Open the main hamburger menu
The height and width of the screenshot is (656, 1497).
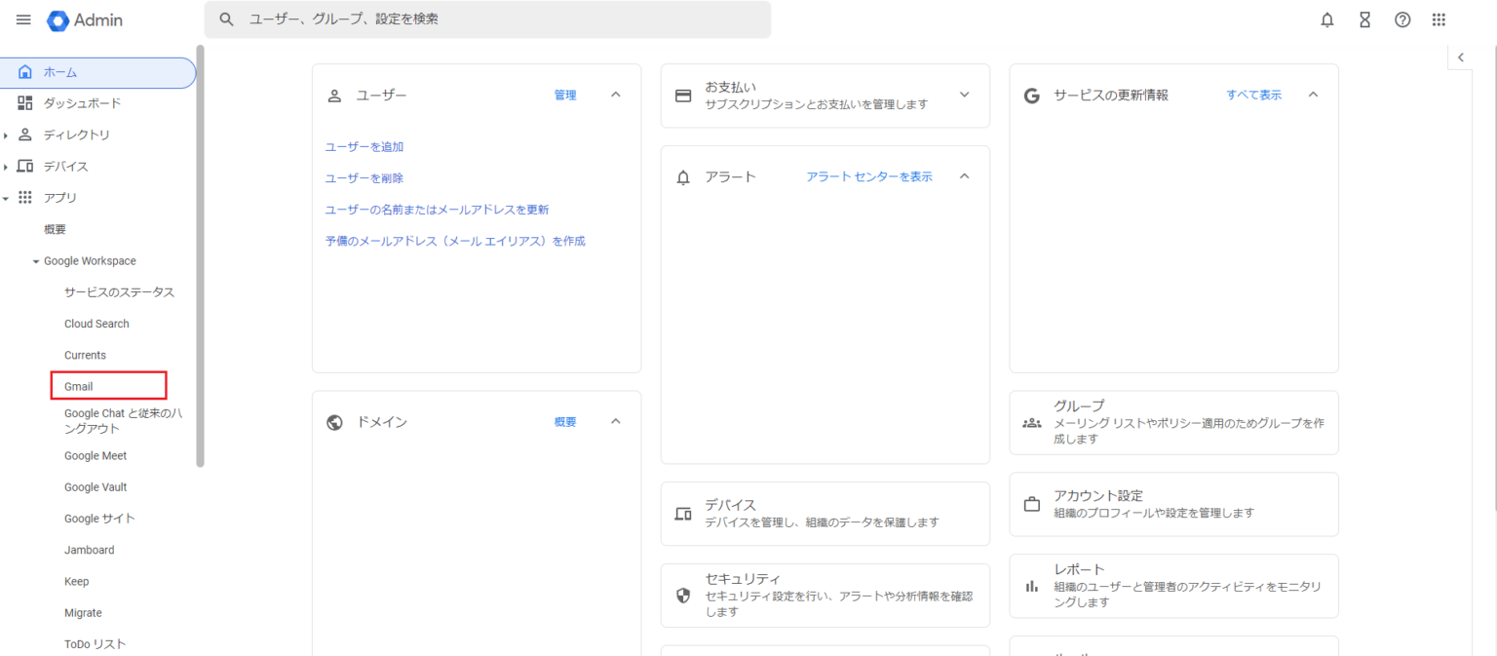coord(23,19)
